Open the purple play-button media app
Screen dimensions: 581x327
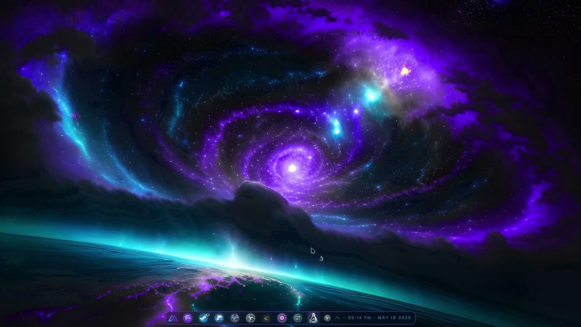(282, 318)
